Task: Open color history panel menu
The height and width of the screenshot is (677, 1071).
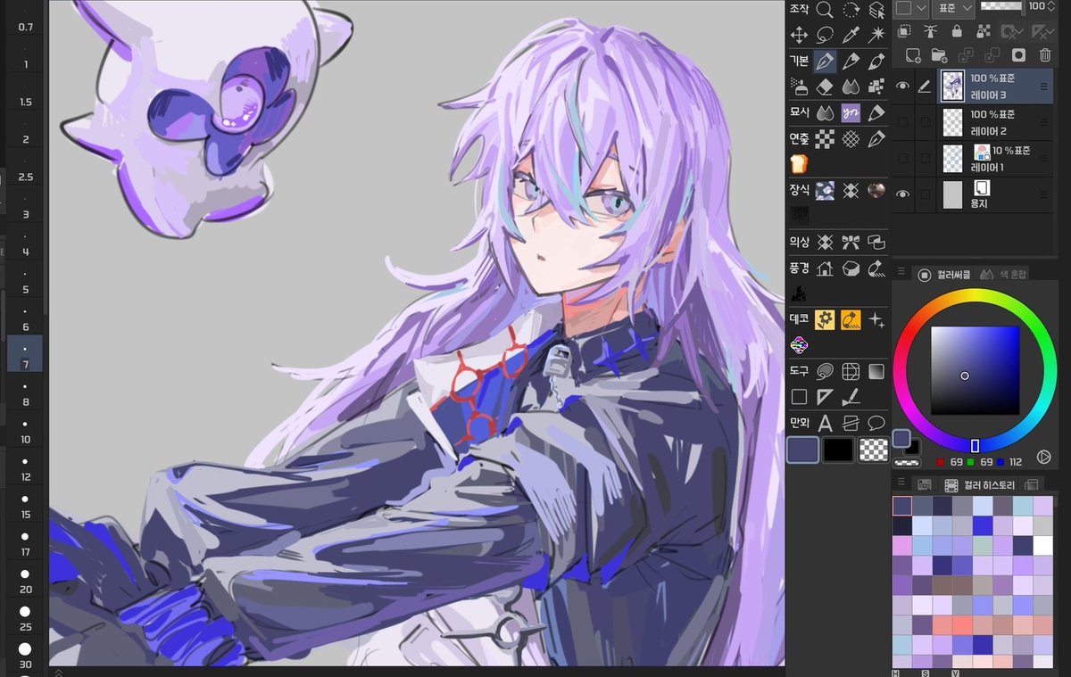Action: point(901,483)
